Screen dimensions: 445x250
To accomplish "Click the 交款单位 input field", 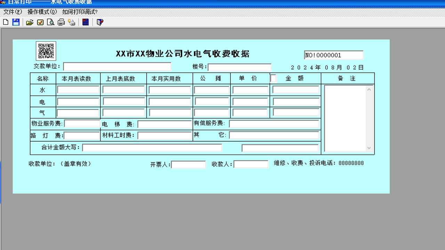I will coord(116,66).
